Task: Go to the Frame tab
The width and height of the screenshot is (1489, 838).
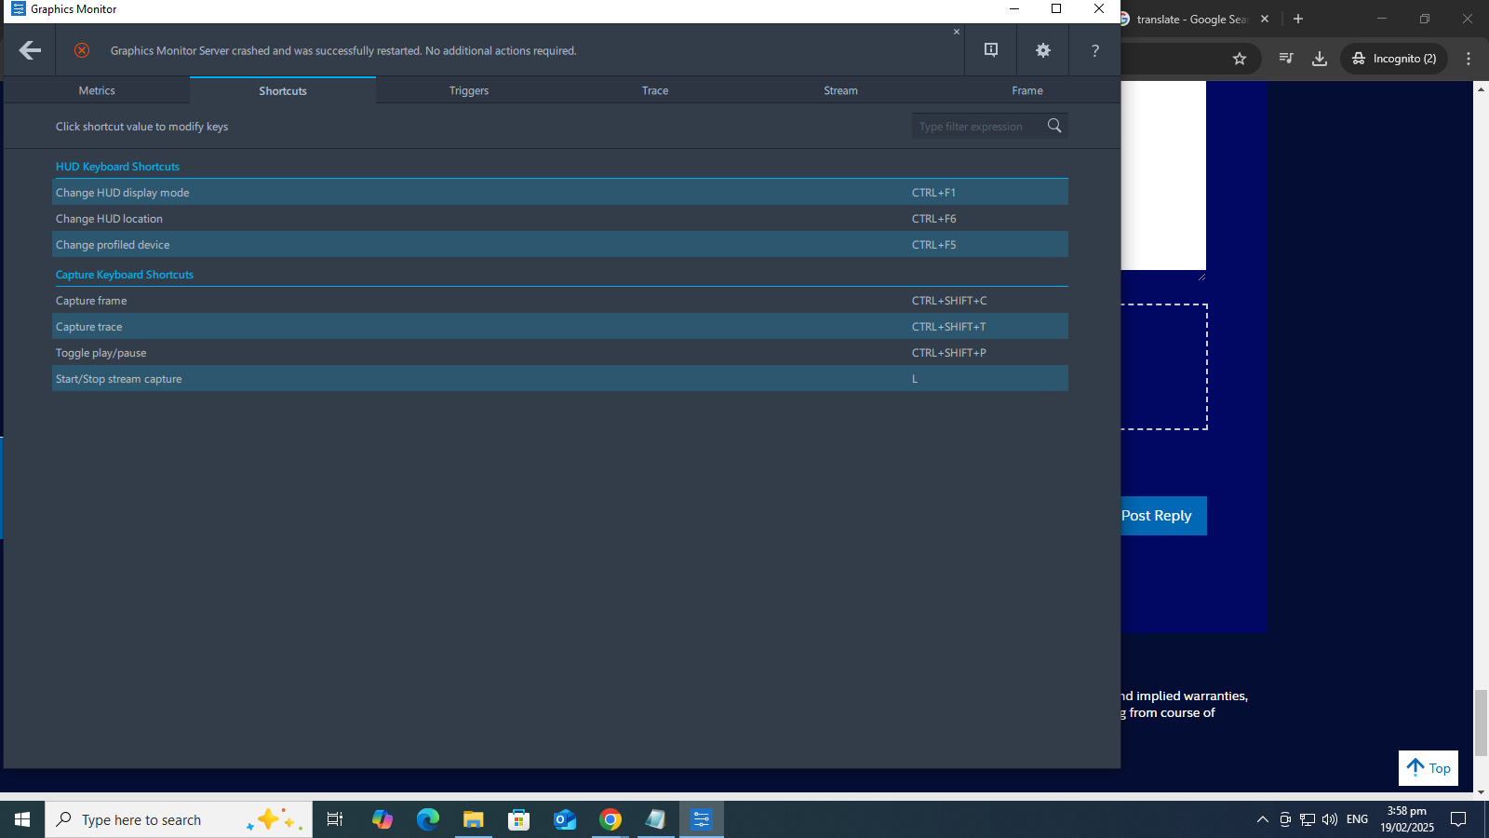Action: click(1026, 90)
